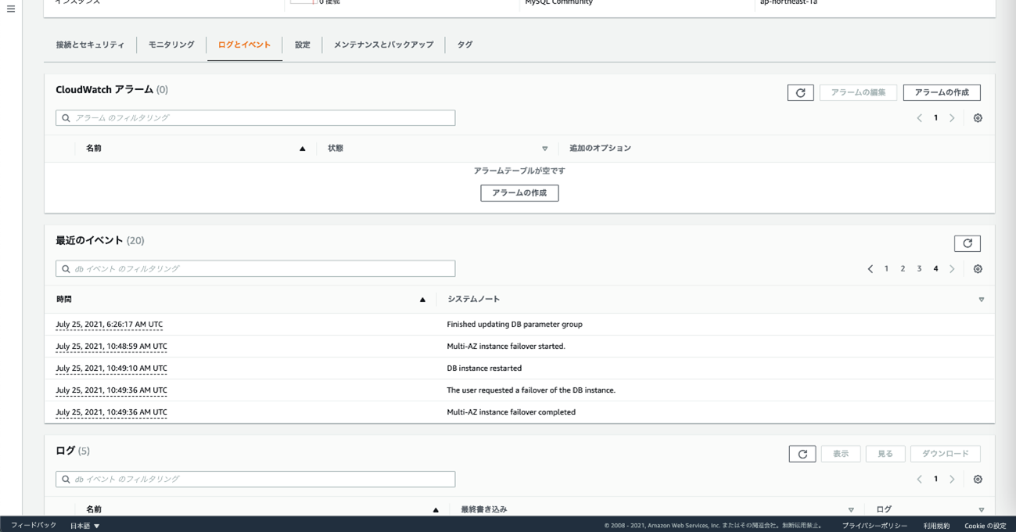Switch to the 接続とセキュリティ tab
The height and width of the screenshot is (532, 1016).
90,45
